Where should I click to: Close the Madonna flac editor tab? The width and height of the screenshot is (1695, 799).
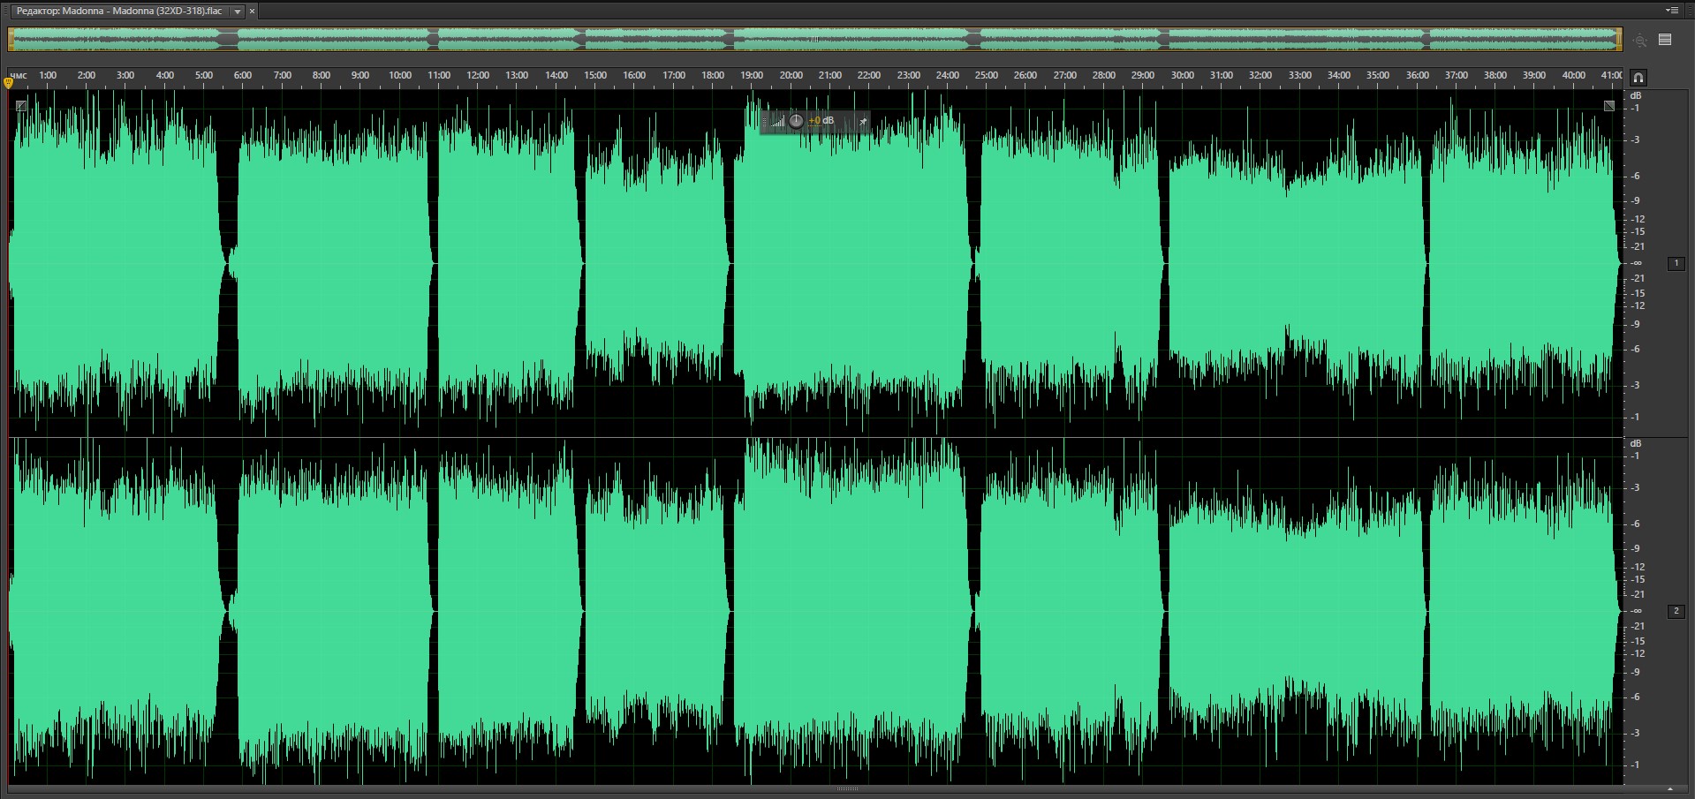coord(253,11)
